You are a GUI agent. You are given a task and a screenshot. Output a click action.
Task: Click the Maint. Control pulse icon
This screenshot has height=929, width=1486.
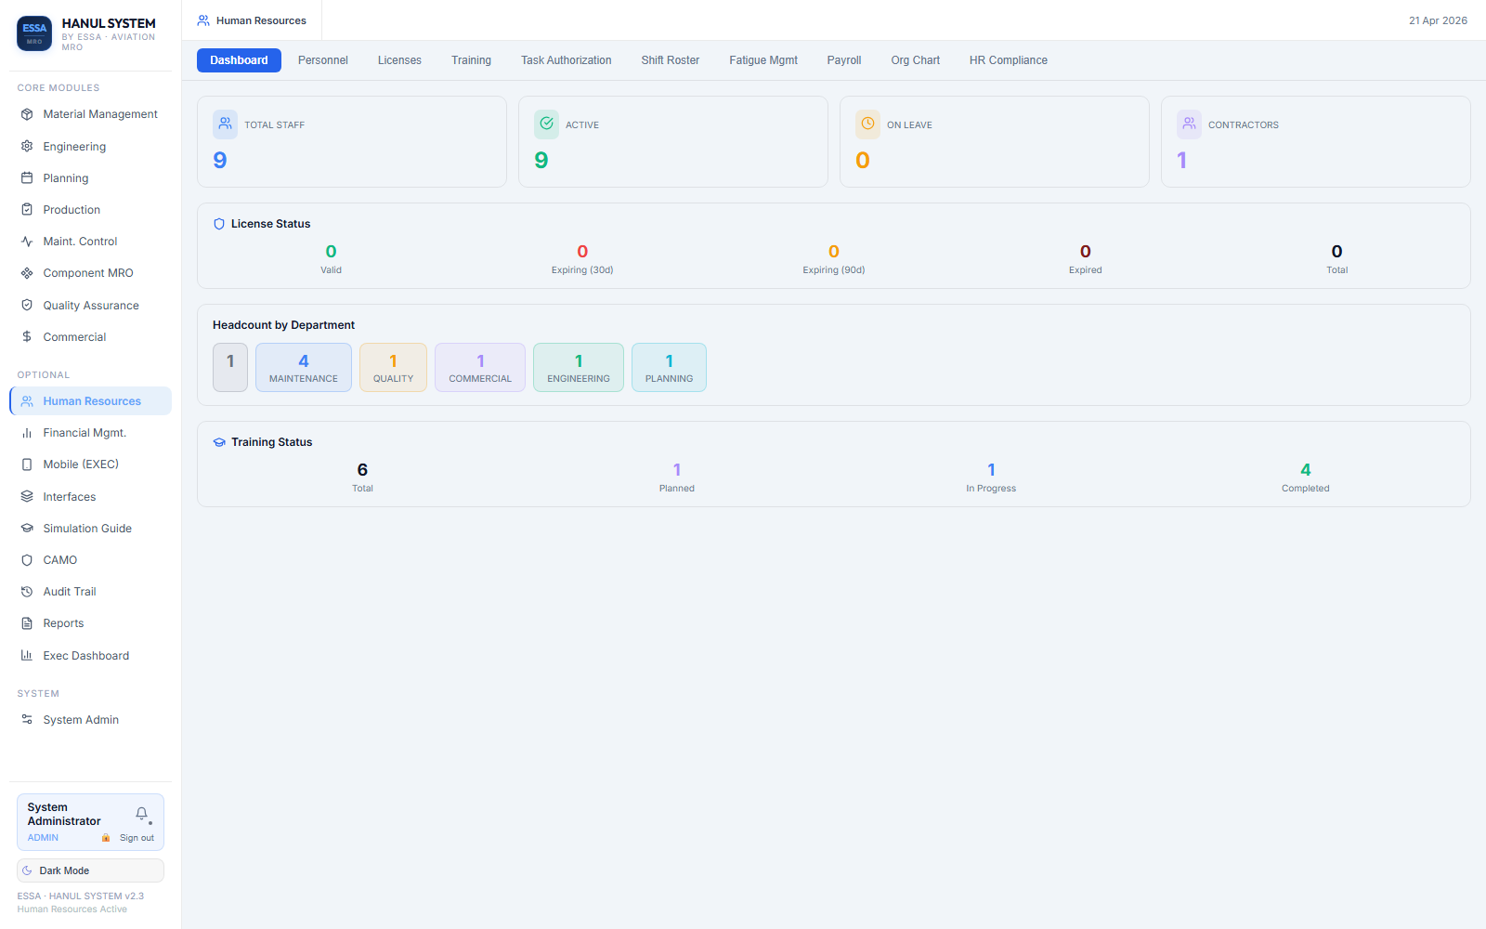(x=27, y=242)
